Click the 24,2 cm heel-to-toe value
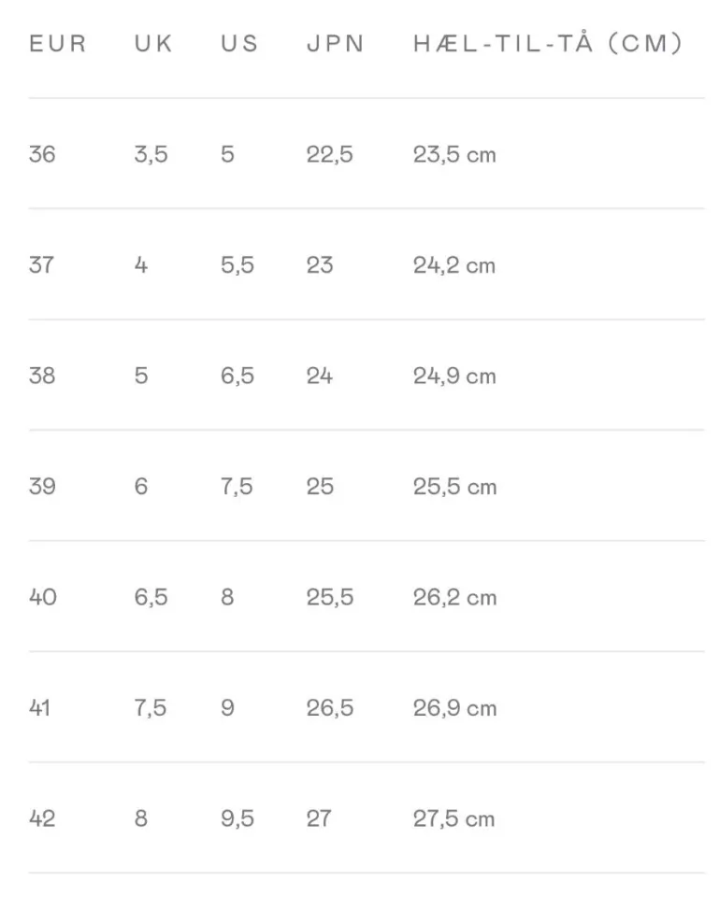This screenshot has height=924, width=720. tap(454, 265)
